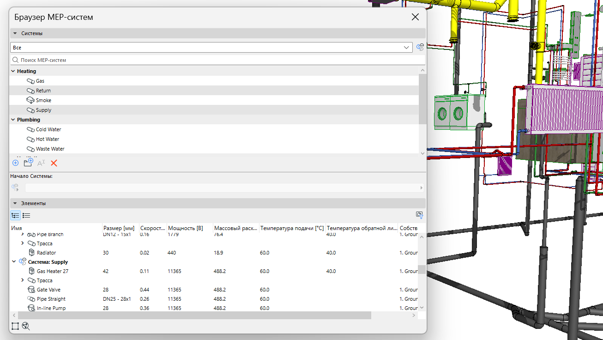Screen dimensions: 603x340
Task: Collapse the Heating group
Action: pyautogui.click(x=13, y=71)
